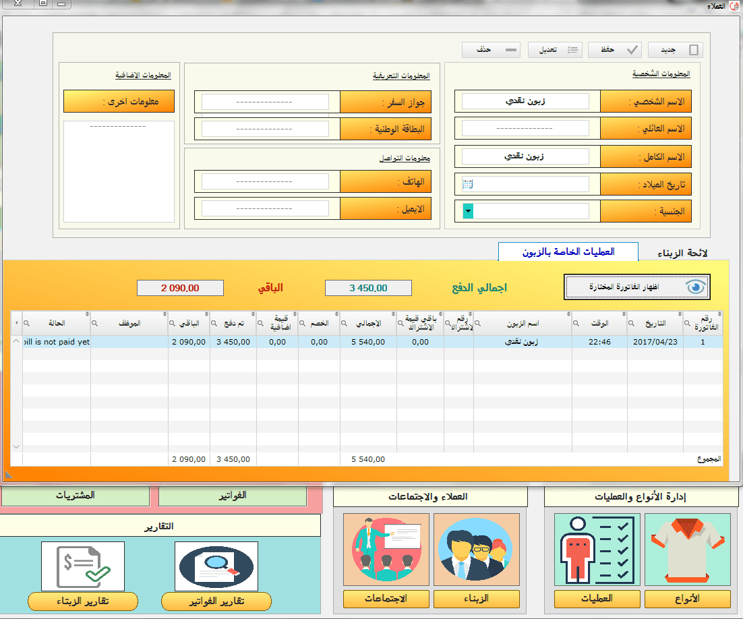Open العمليات via the person-checklist icon
The image size is (743, 619).
click(596, 550)
